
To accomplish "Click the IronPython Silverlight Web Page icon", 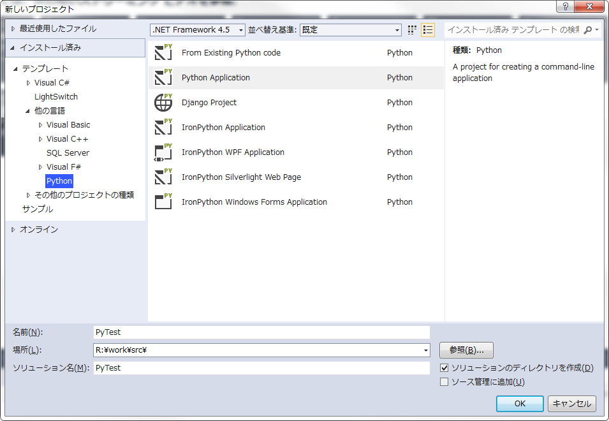I will pyautogui.click(x=163, y=177).
